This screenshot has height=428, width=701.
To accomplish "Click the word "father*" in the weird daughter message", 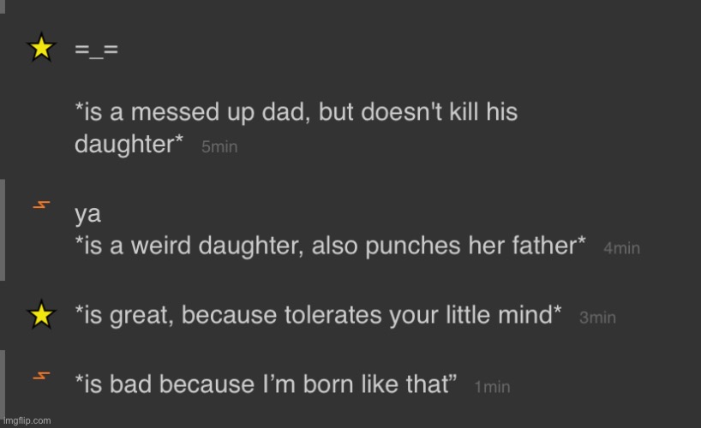I will 548,245.
